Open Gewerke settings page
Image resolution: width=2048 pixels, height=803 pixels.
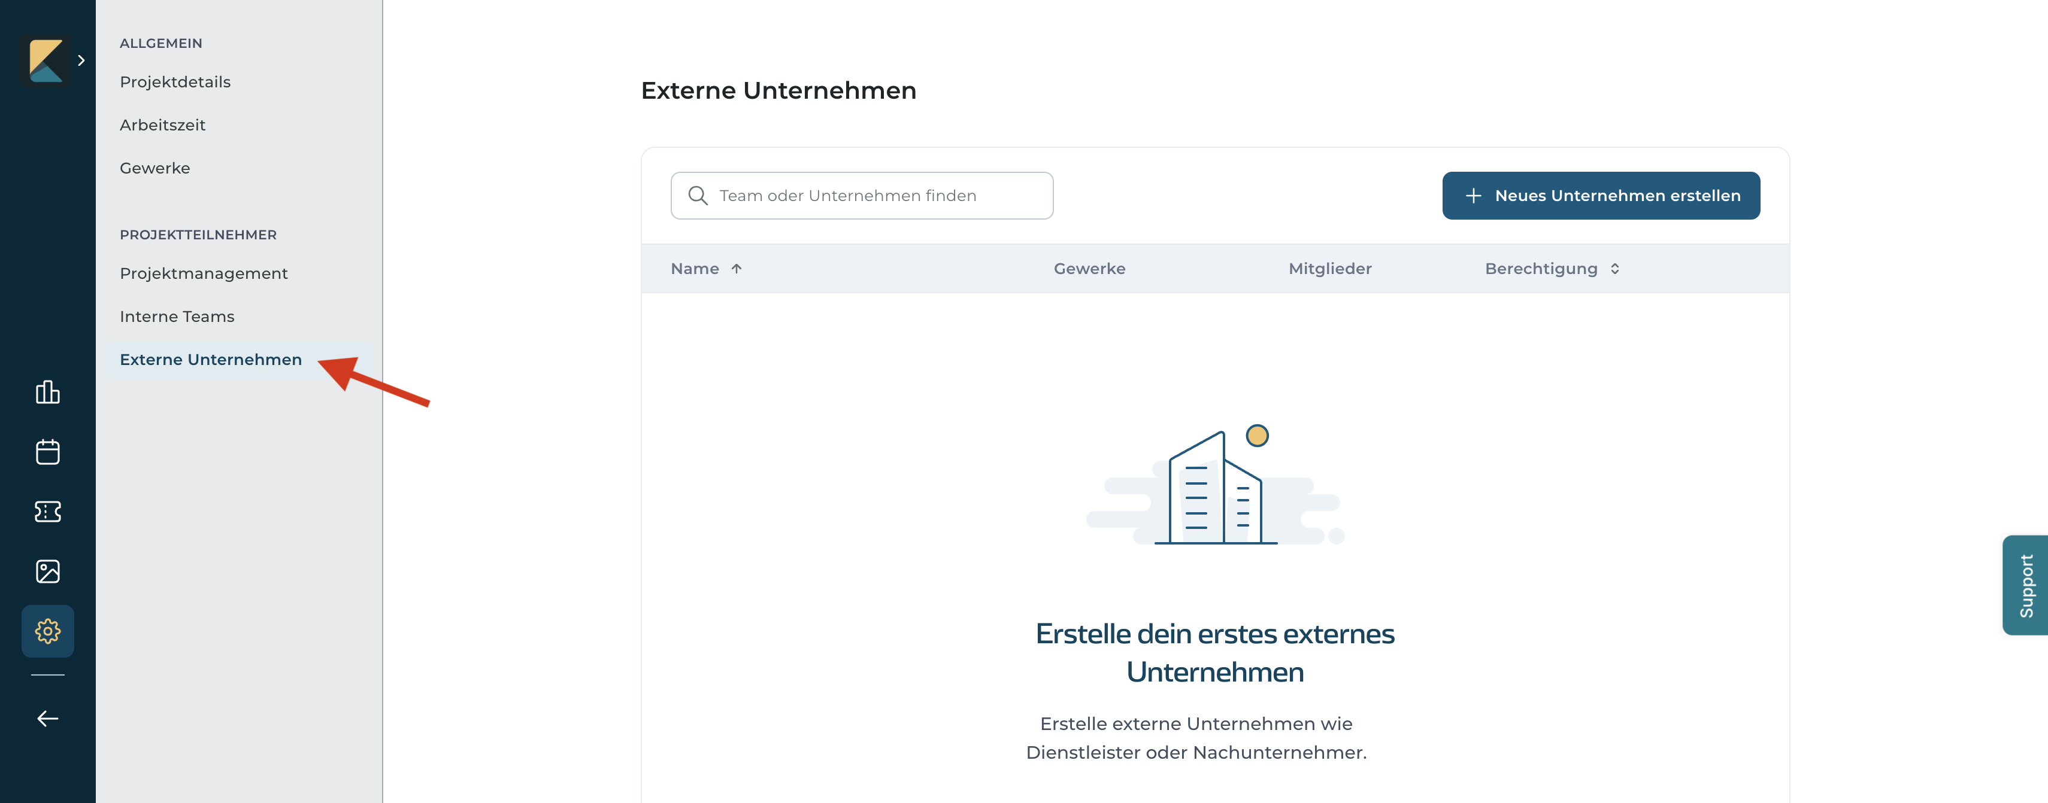point(155,168)
